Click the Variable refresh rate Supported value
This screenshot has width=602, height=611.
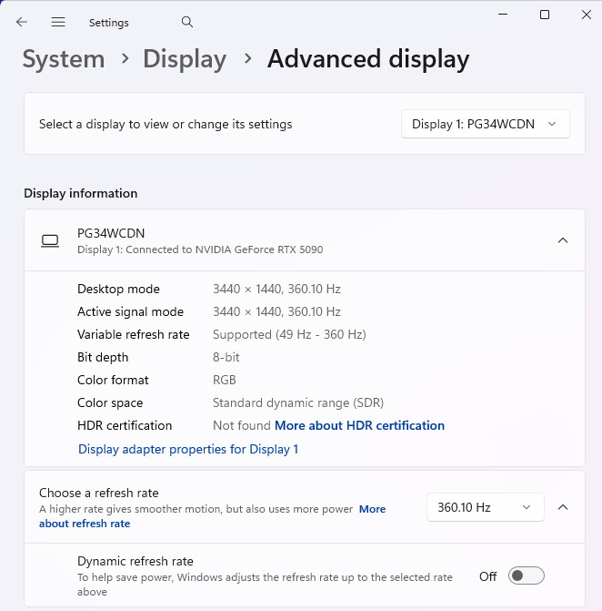click(x=289, y=334)
